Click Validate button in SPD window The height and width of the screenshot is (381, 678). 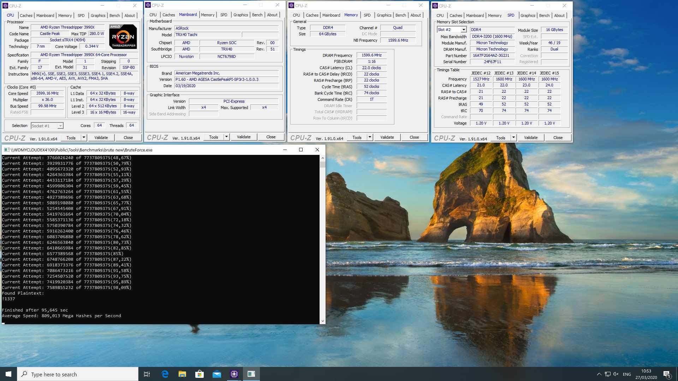530,138
